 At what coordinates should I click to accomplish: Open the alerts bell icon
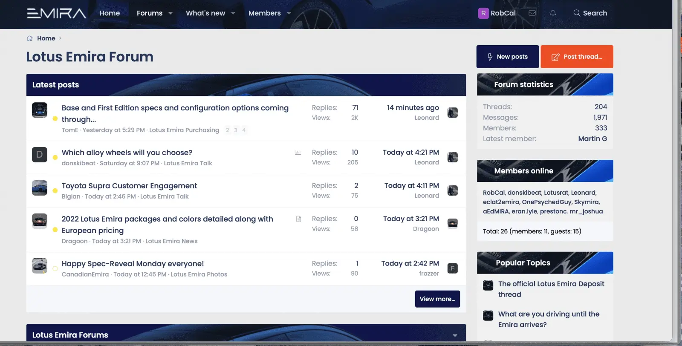point(553,13)
